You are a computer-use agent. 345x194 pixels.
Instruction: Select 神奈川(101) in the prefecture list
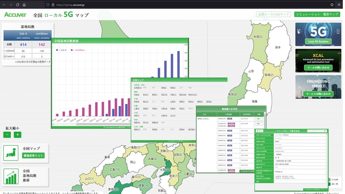pos(193,95)
